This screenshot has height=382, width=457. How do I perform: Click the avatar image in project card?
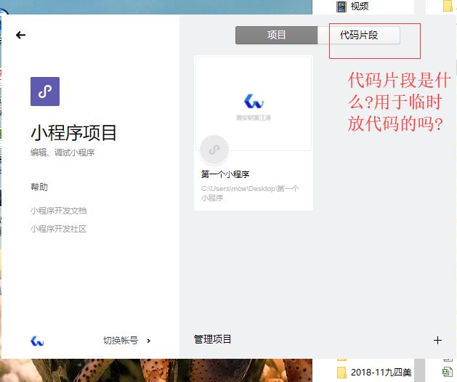click(254, 101)
